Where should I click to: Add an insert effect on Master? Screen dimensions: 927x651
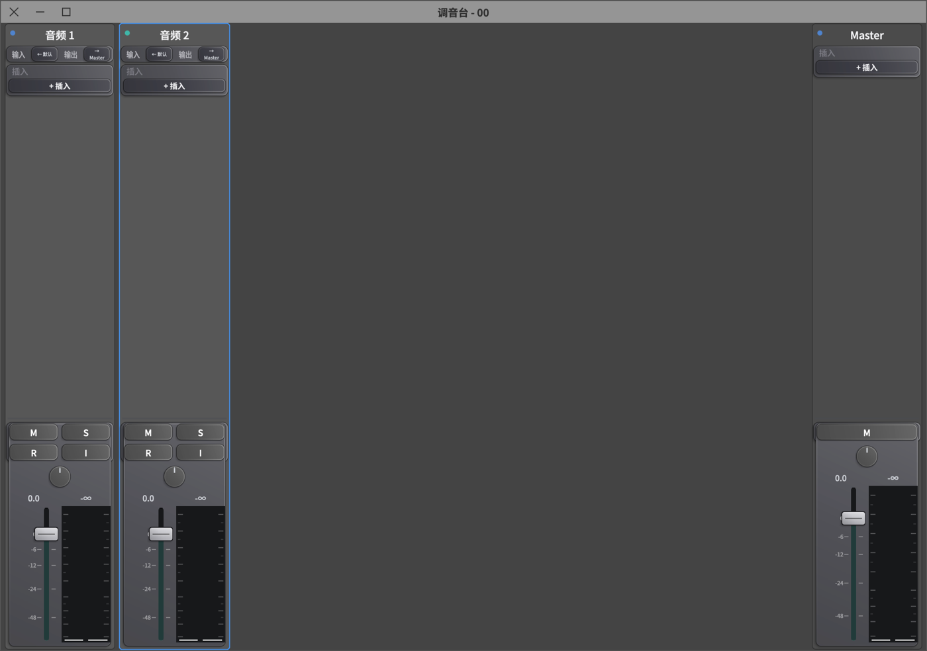point(867,67)
